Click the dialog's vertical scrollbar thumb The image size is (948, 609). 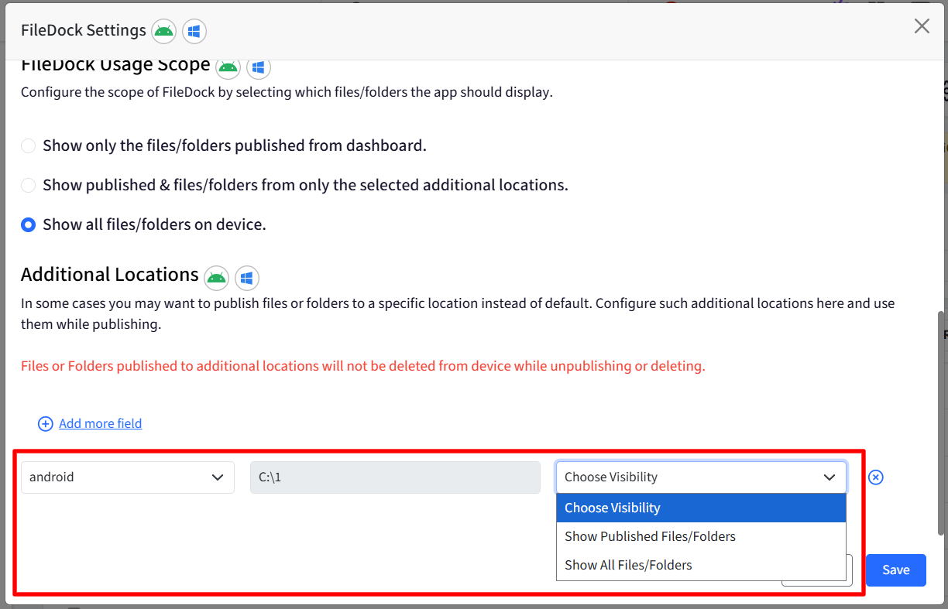941,423
